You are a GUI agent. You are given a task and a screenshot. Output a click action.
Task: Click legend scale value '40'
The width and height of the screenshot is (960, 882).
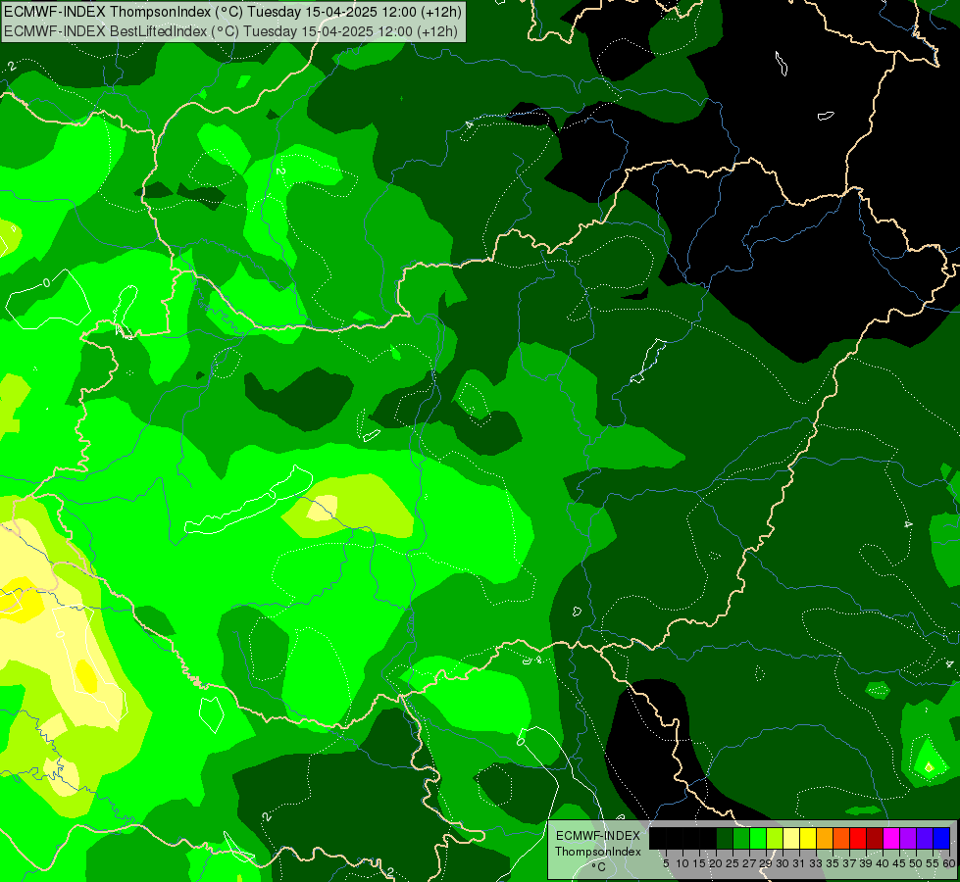click(x=883, y=863)
